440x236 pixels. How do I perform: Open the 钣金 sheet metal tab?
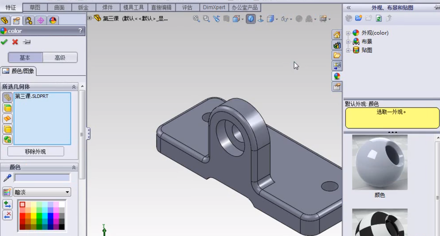pos(84,7)
